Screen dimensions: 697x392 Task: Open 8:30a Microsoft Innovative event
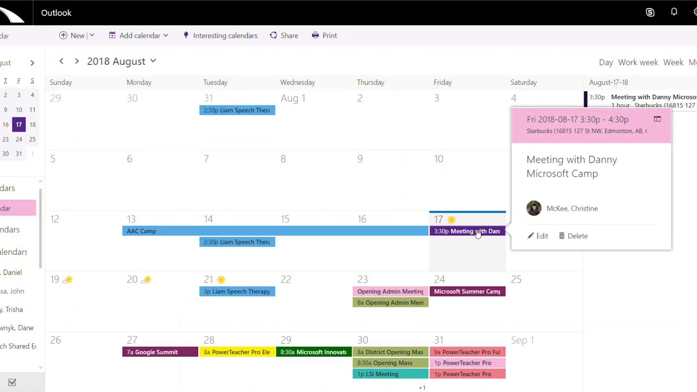(x=314, y=352)
